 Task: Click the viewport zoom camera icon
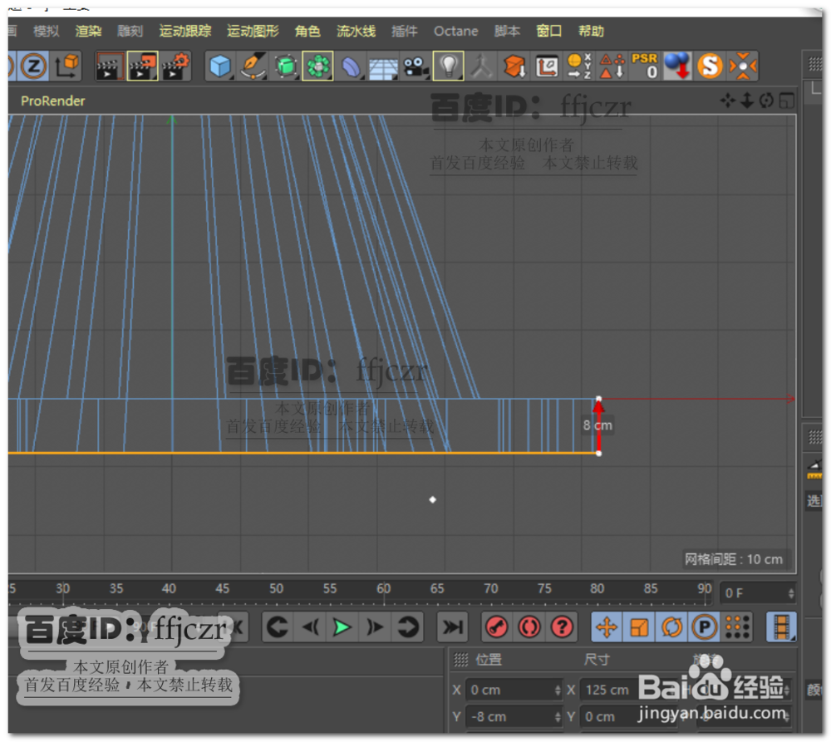coord(747,101)
